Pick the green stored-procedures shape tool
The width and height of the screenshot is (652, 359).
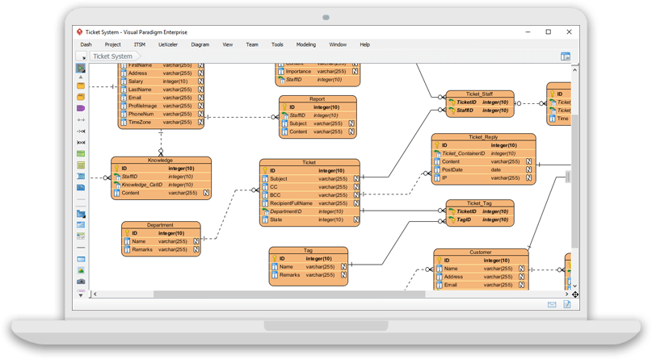(81, 153)
